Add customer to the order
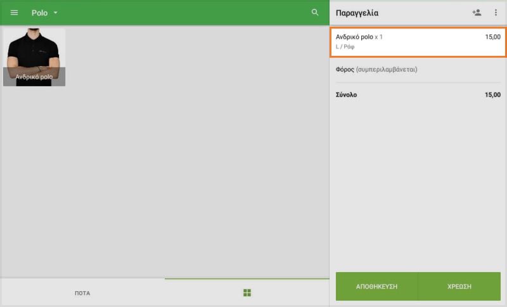Screen dimensions: 507x307 pos(477,13)
